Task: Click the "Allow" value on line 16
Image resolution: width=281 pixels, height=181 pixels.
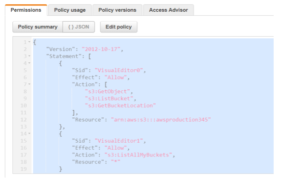Action: point(115,148)
